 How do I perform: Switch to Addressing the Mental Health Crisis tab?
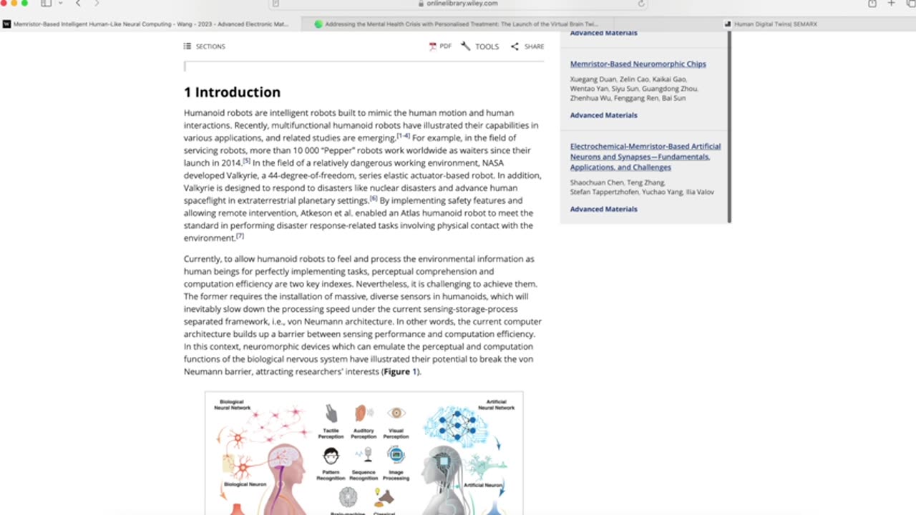457,24
